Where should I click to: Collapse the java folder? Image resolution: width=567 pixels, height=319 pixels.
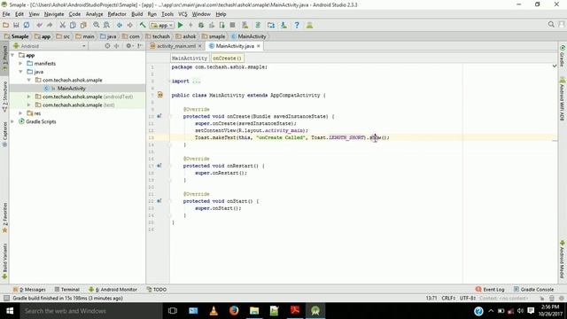coord(20,72)
